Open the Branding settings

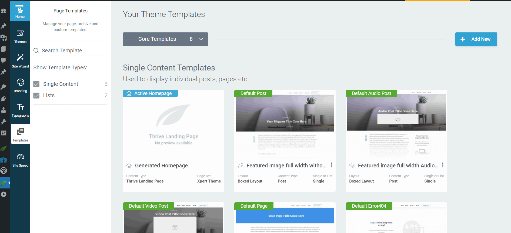(20, 86)
